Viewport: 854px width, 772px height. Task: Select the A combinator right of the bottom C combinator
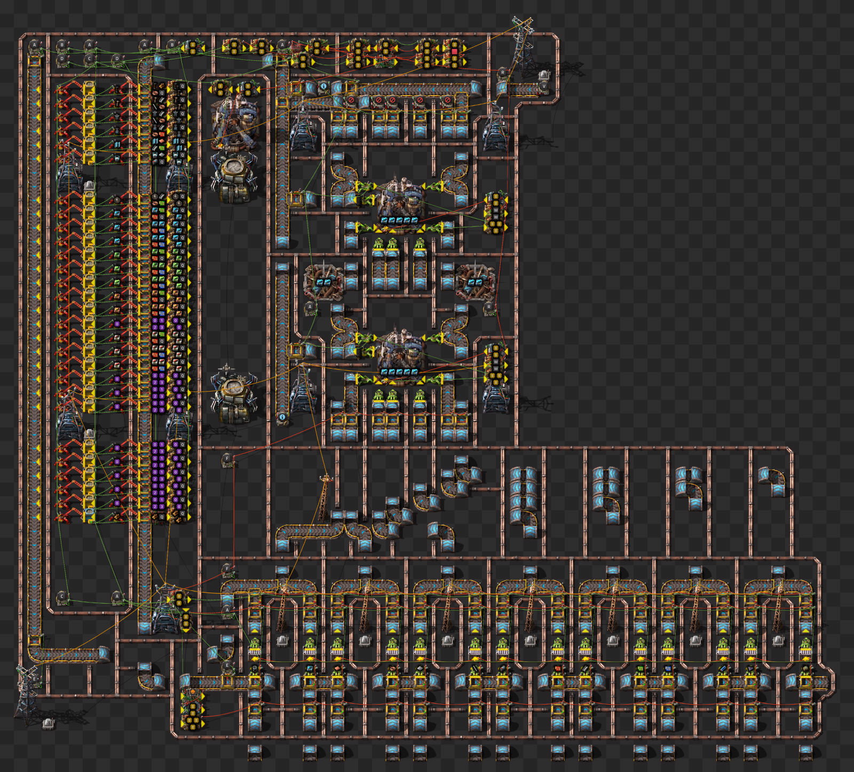coord(117,597)
